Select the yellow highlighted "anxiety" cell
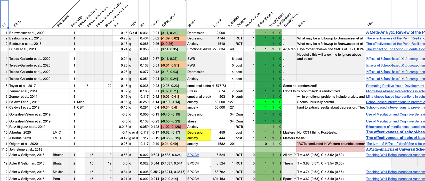The image size is (425, 181). click(x=198, y=138)
